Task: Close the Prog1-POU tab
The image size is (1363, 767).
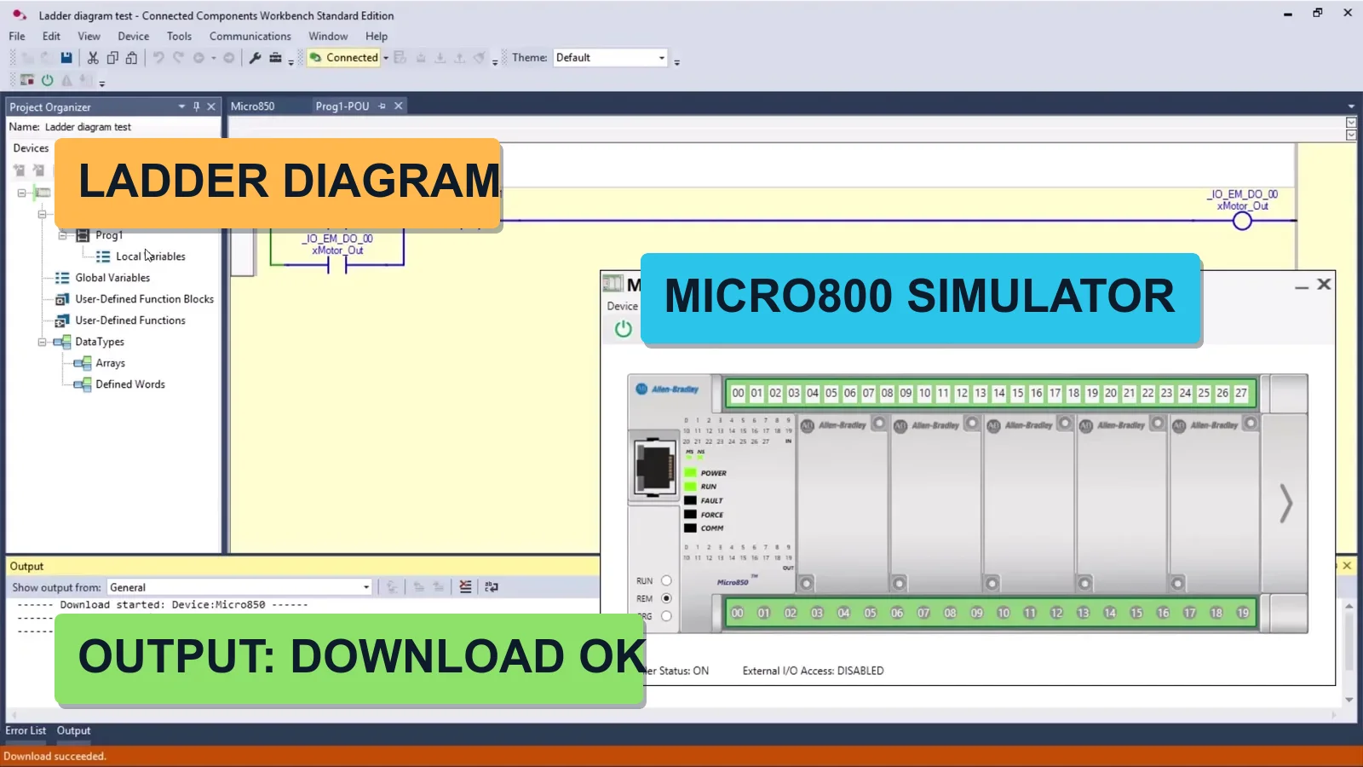Action: [x=398, y=107]
